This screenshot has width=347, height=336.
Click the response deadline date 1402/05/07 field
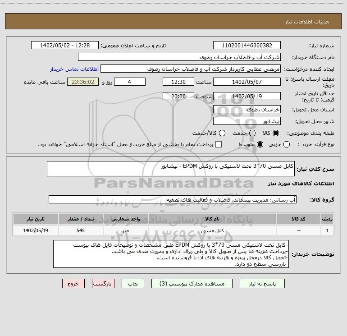point(247,82)
